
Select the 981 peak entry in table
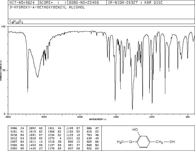[x=74, y=145]
